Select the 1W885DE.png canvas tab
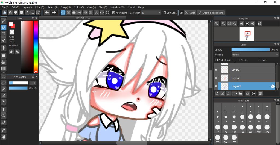 pyautogui.click(x=83, y=18)
